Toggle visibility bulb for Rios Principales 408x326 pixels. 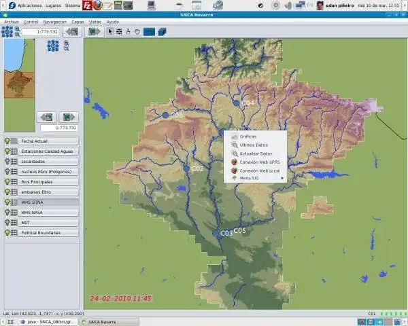[x=7, y=182]
